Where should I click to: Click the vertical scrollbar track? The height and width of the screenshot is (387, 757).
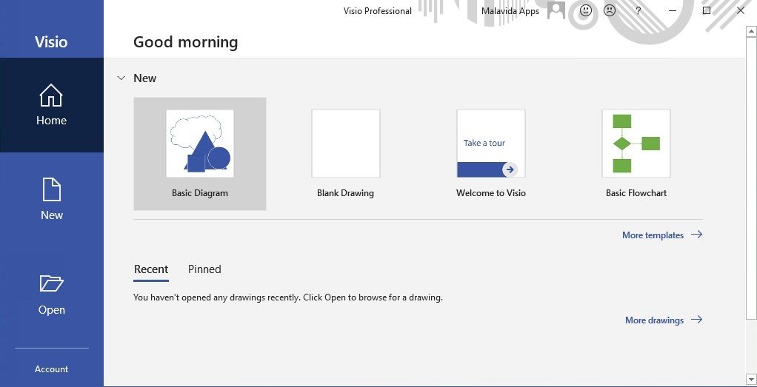click(x=751, y=345)
